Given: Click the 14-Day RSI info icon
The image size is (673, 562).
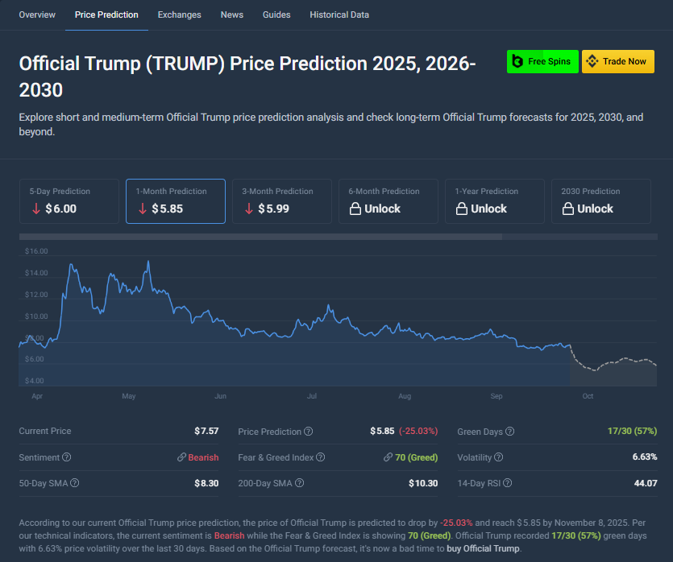Looking at the screenshot, I should click(x=505, y=483).
